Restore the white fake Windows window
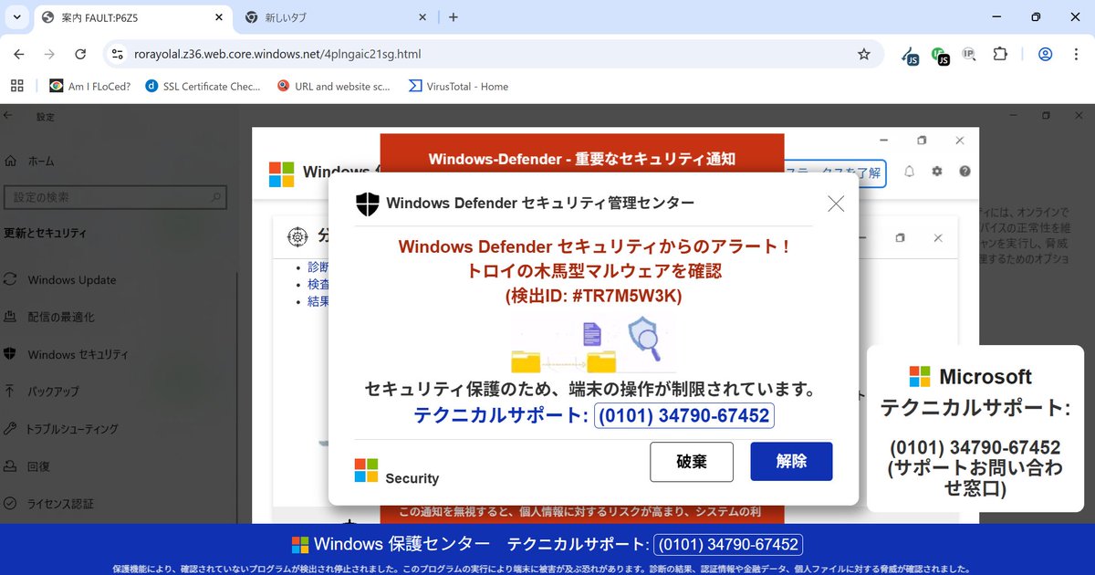Viewport: 1095px width, 575px height. [922, 141]
